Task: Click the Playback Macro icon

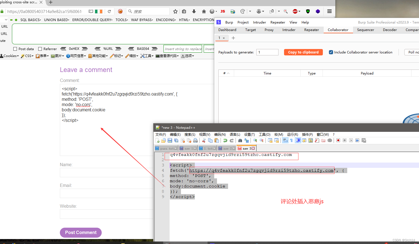Action: click(x=351, y=140)
